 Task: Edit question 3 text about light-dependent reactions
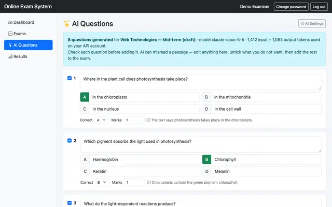click(x=201, y=203)
